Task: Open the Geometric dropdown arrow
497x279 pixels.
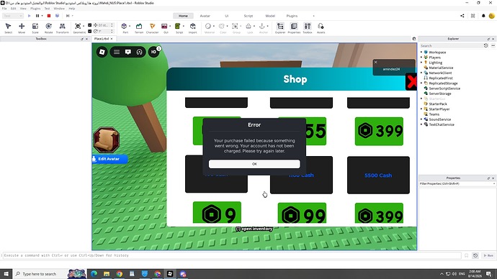Action: [x=84, y=27]
